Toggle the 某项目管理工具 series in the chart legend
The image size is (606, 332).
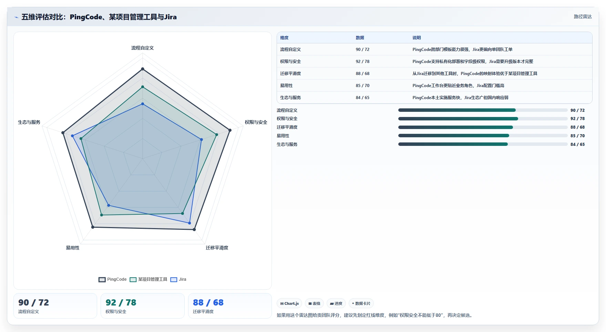(148, 279)
